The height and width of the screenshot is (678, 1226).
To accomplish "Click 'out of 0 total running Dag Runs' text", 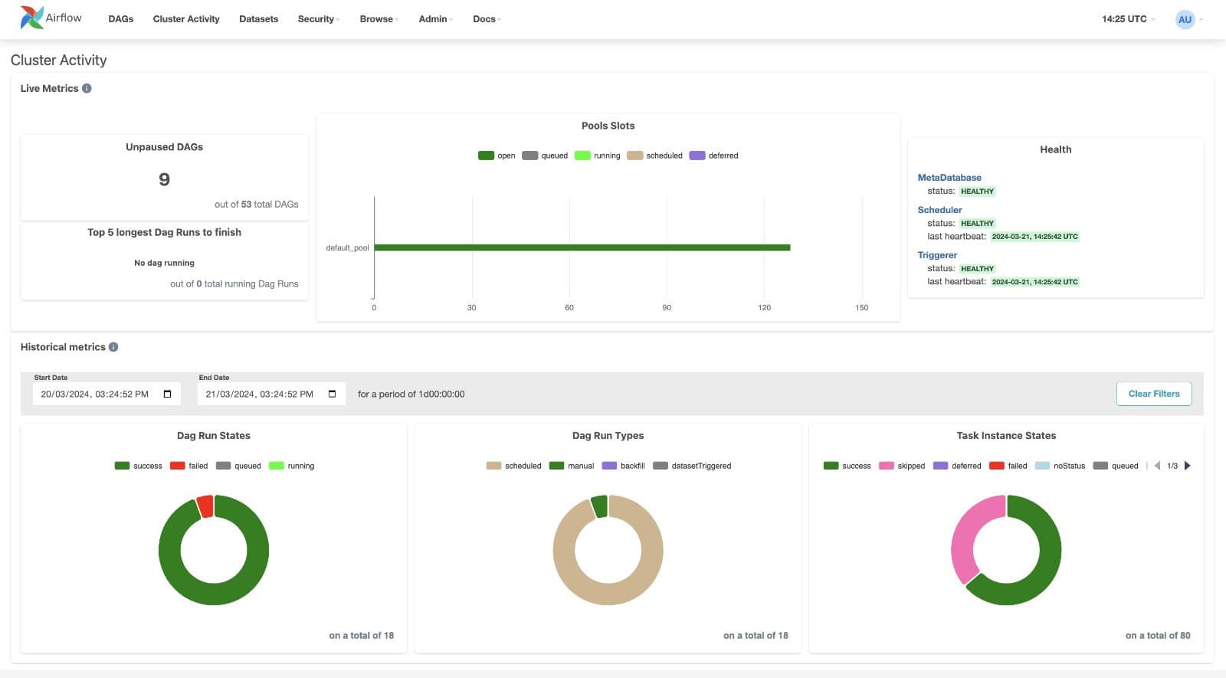I will click(x=234, y=284).
